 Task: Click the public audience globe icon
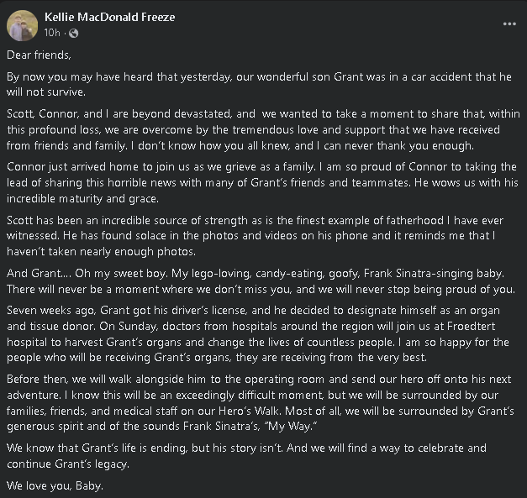tap(72, 33)
